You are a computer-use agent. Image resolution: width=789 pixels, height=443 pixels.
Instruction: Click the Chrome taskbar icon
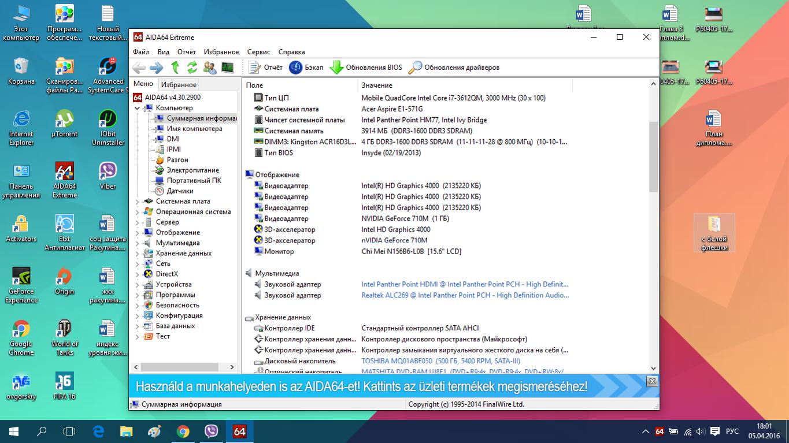click(x=183, y=431)
